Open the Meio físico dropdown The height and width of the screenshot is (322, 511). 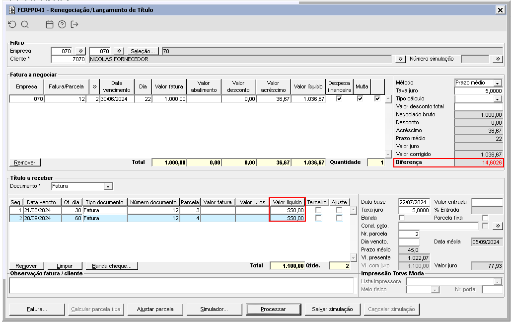pos(435,290)
